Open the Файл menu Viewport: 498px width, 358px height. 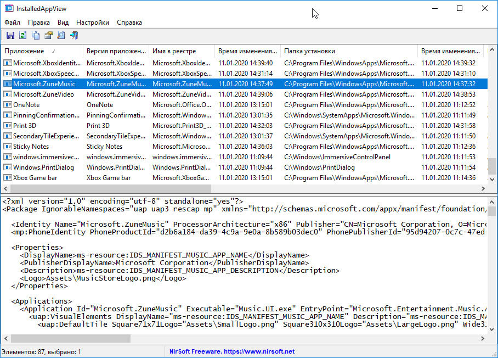13,23
